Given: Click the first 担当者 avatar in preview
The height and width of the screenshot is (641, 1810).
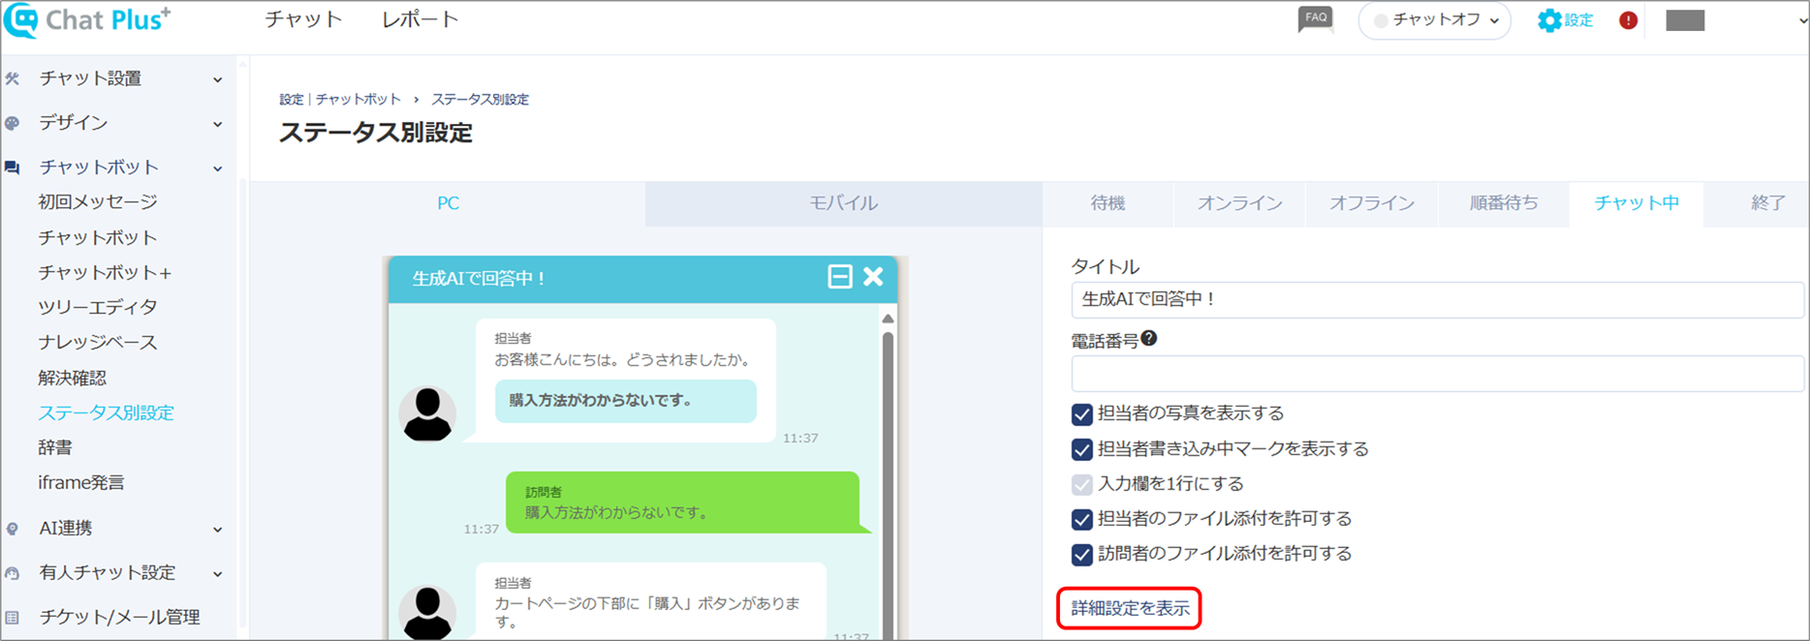Looking at the screenshot, I should [x=427, y=413].
